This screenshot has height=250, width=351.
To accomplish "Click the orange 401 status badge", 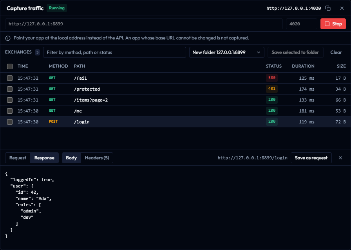I will [272, 89].
